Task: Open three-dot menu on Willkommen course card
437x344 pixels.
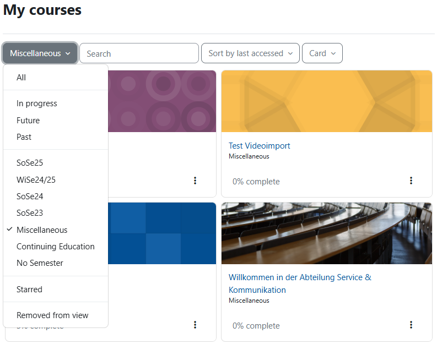Action: [x=411, y=325]
